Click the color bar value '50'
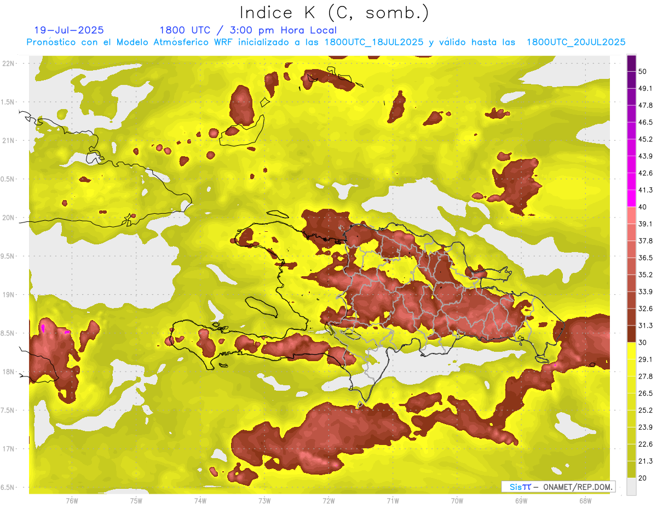 pyautogui.click(x=642, y=71)
